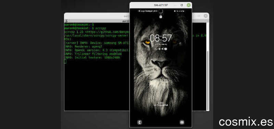Image resolution: width=274 pixels, height=129 pixels.
Task: Tap the 08:57 clock on lock screen
Action: (x=161, y=38)
